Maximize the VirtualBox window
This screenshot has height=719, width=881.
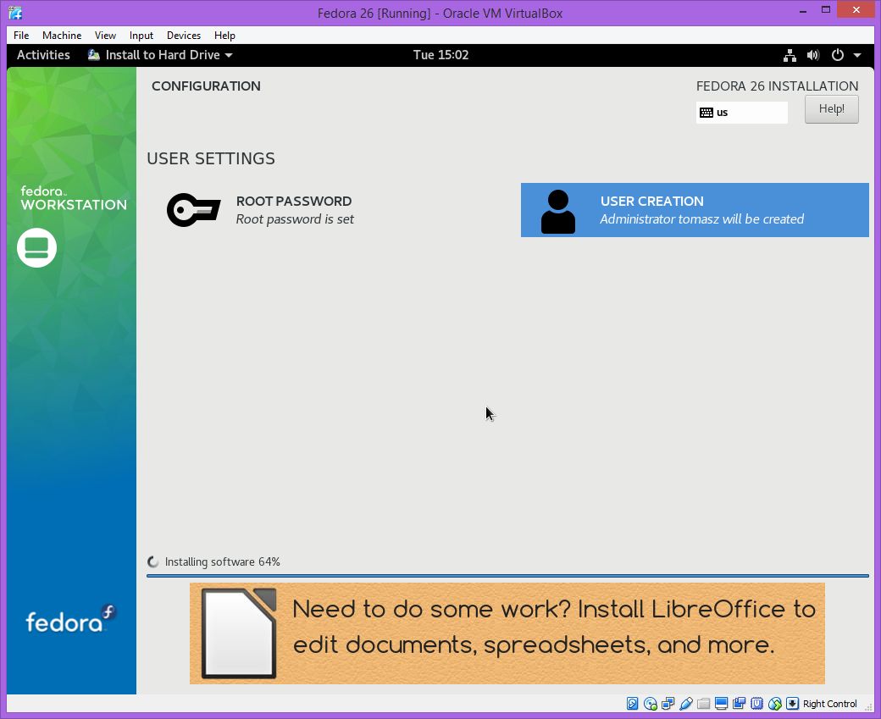[x=826, y=9]
